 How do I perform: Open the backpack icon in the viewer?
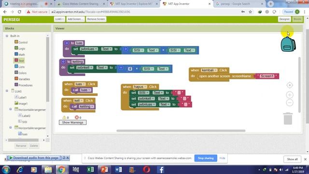pos(288,44)
